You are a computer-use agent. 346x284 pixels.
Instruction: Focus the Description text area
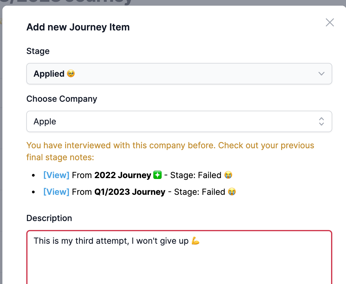pyautogui.click(x=179, y=257)
